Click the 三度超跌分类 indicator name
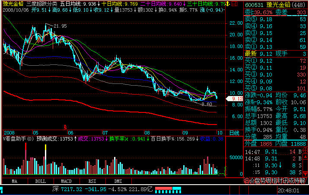This screenshot has height=195, width=309. coord(42,4)
